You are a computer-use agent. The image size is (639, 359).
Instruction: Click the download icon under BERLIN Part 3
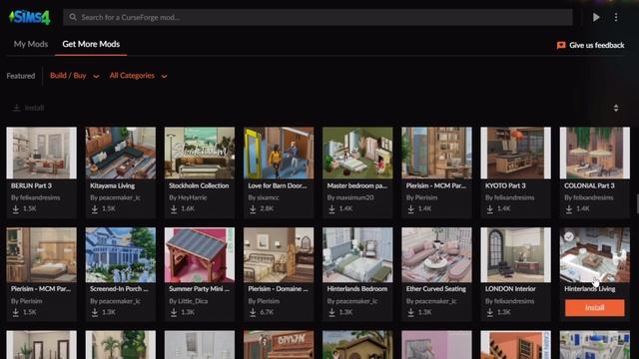[x=16, y=208]
